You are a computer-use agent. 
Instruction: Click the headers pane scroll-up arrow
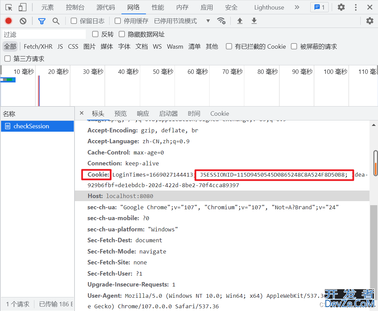pyautogui.click(x=374, y=125)
